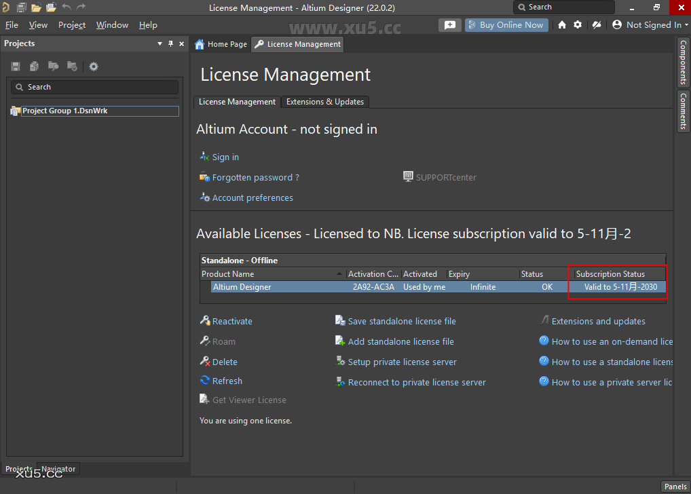The height and width of the screenshot is (494, 691).
Task: Open Preferences with the gear icon
Action: pyautogui.click(x=578, y=24)
